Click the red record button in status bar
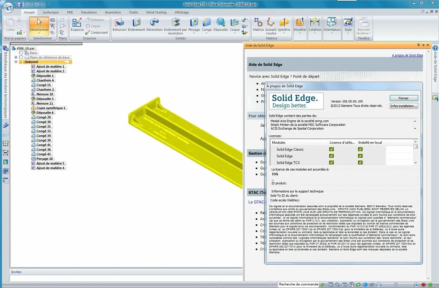The width and height of the screenshot is (439, 288). tap(423, 285)
